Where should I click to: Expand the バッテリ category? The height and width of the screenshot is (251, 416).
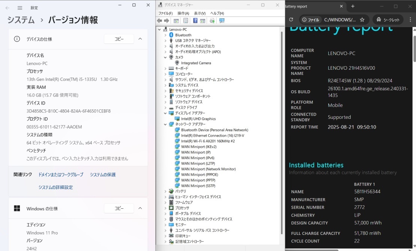pyautogui.click(x=165, y=191)
